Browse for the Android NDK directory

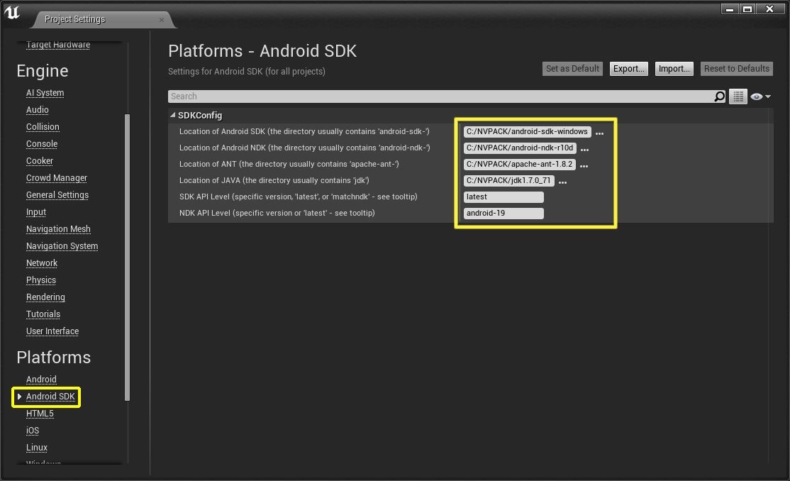pos(584,149)
